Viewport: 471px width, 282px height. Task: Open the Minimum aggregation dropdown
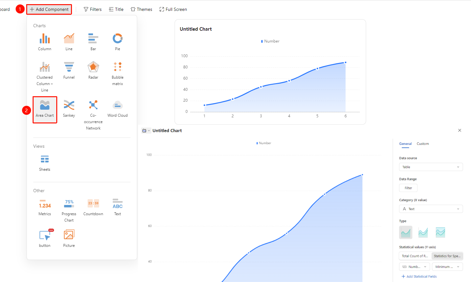pos(447,267)
